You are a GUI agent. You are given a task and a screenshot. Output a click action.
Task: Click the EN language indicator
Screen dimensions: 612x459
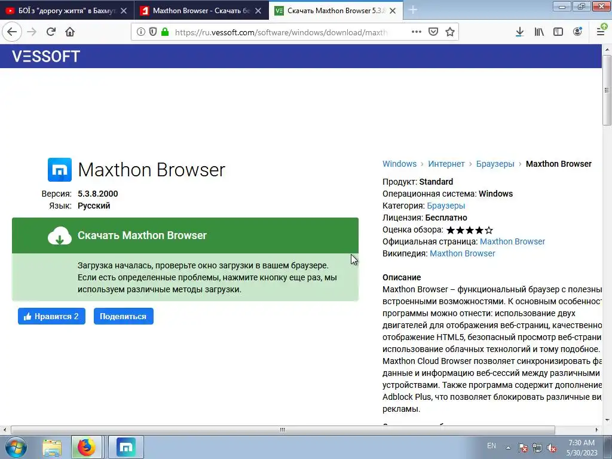pyautogui.click(x=491, y=446)
